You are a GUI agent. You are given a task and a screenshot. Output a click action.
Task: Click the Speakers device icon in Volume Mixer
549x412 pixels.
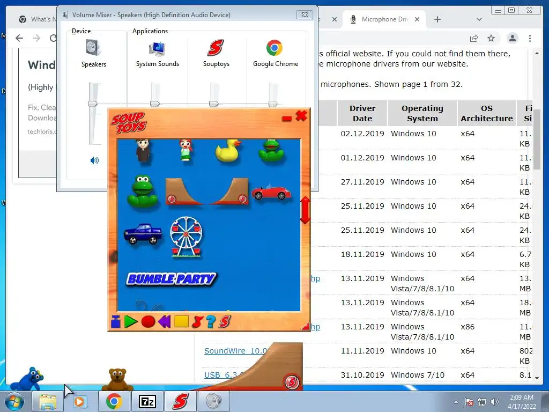[93, 48]
